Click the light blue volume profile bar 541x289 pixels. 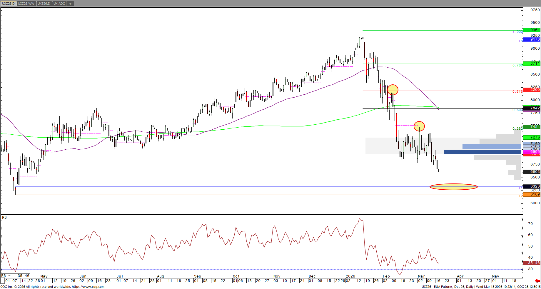[x=491, y=147]
